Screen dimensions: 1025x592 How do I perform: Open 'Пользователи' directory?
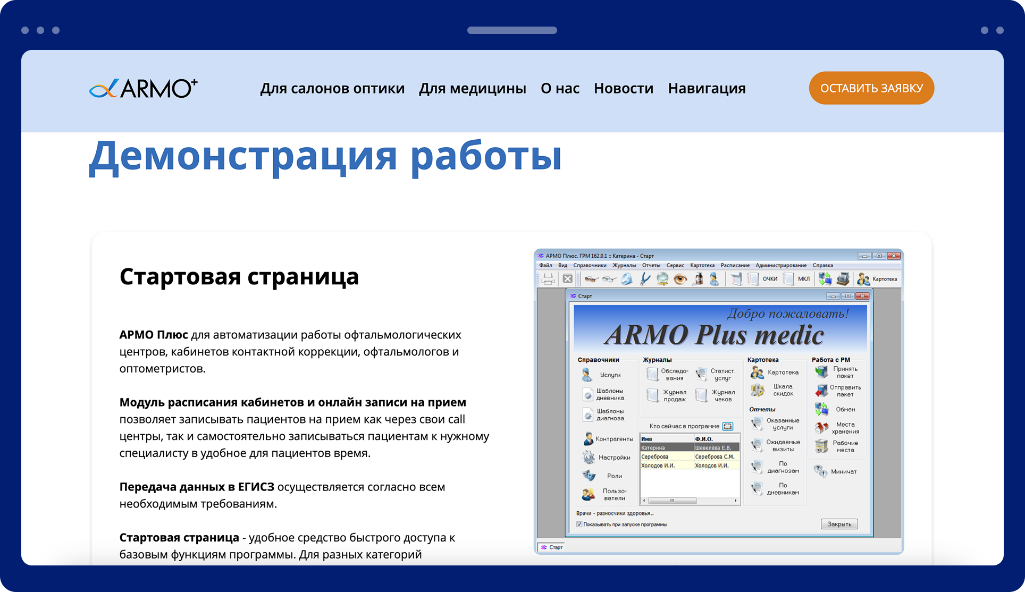click(604, 495)
